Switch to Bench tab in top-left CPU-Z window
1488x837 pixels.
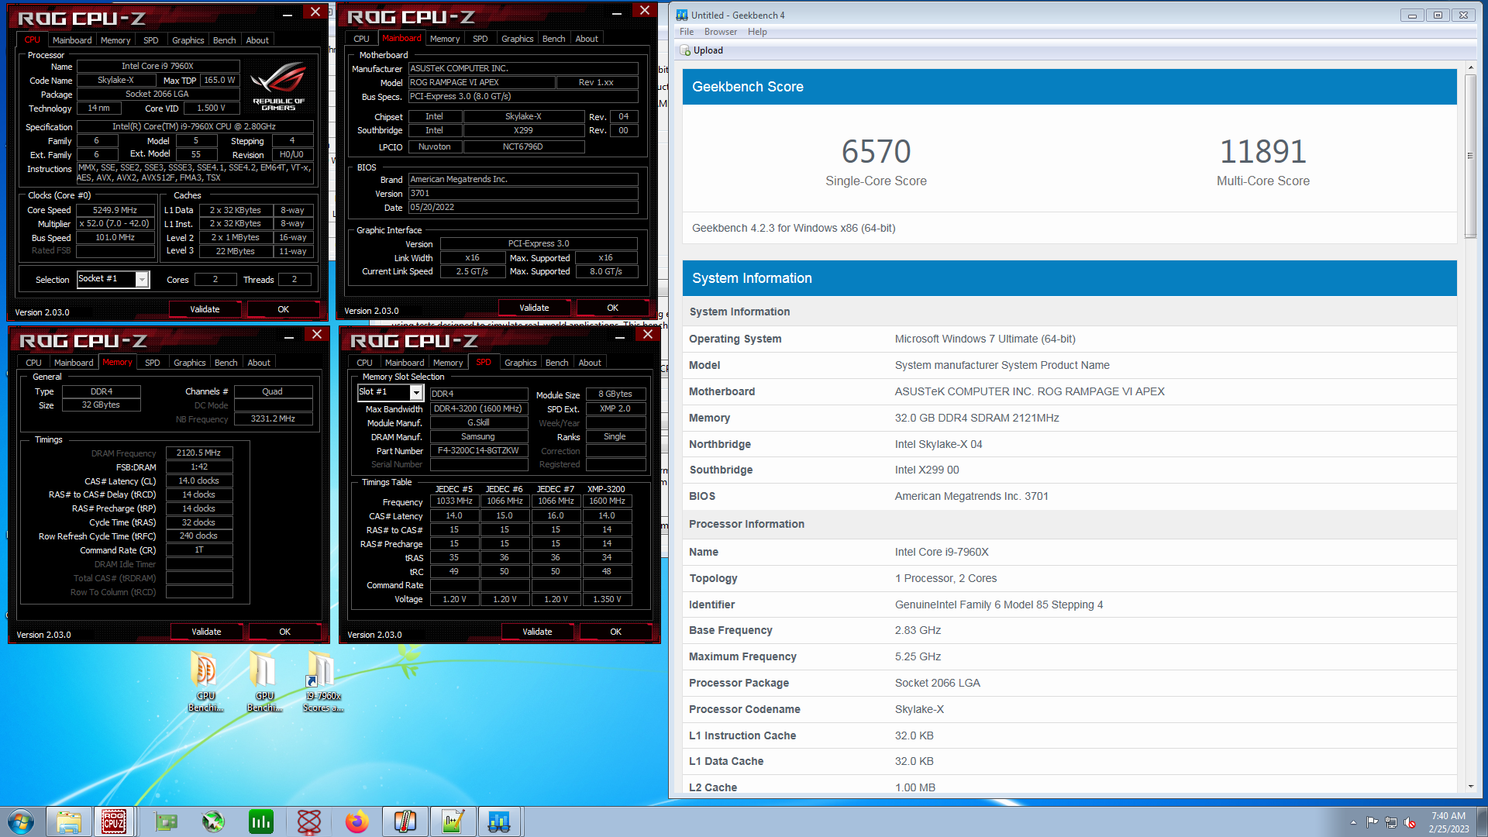(x=224, y=40)
